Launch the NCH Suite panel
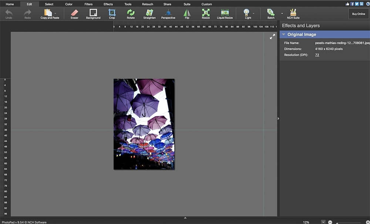Image resolution: width=370 pixels, height=224 pixels. pos(293,14)
